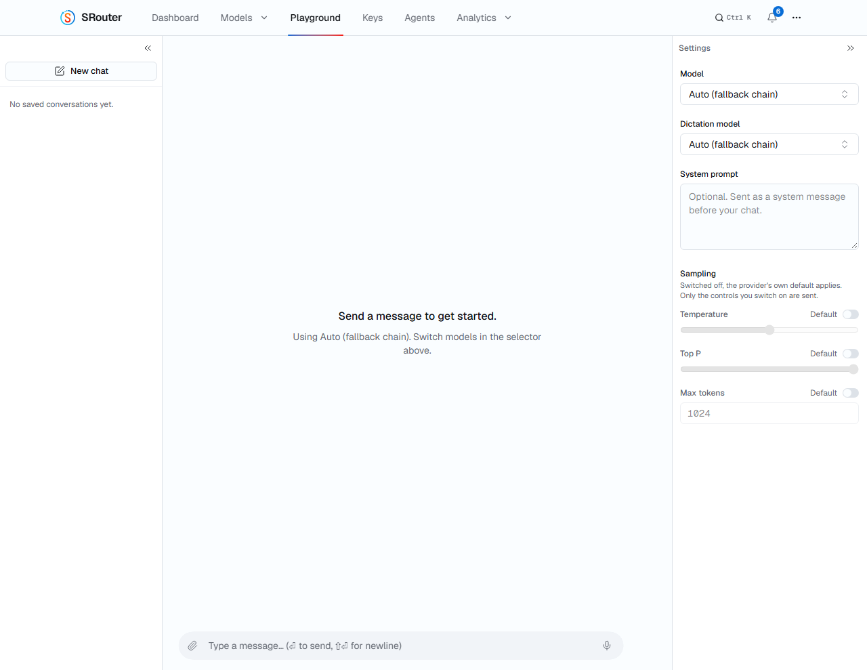This screenshot has height=670, width=867.
Task: Adjust the Top P slider
Action: click(x=769, y=369)
